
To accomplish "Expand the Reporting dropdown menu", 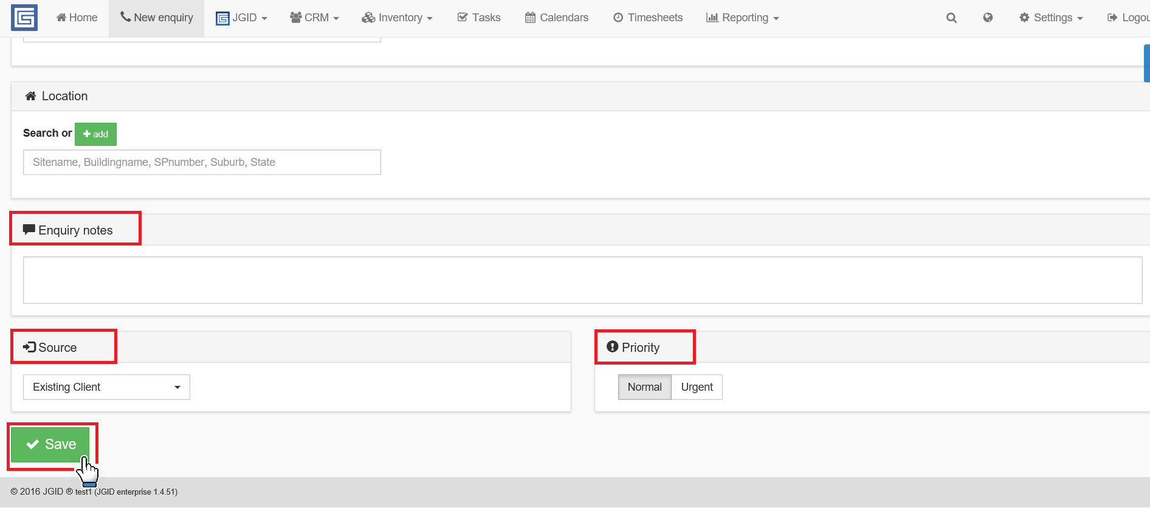I will 742,18.
